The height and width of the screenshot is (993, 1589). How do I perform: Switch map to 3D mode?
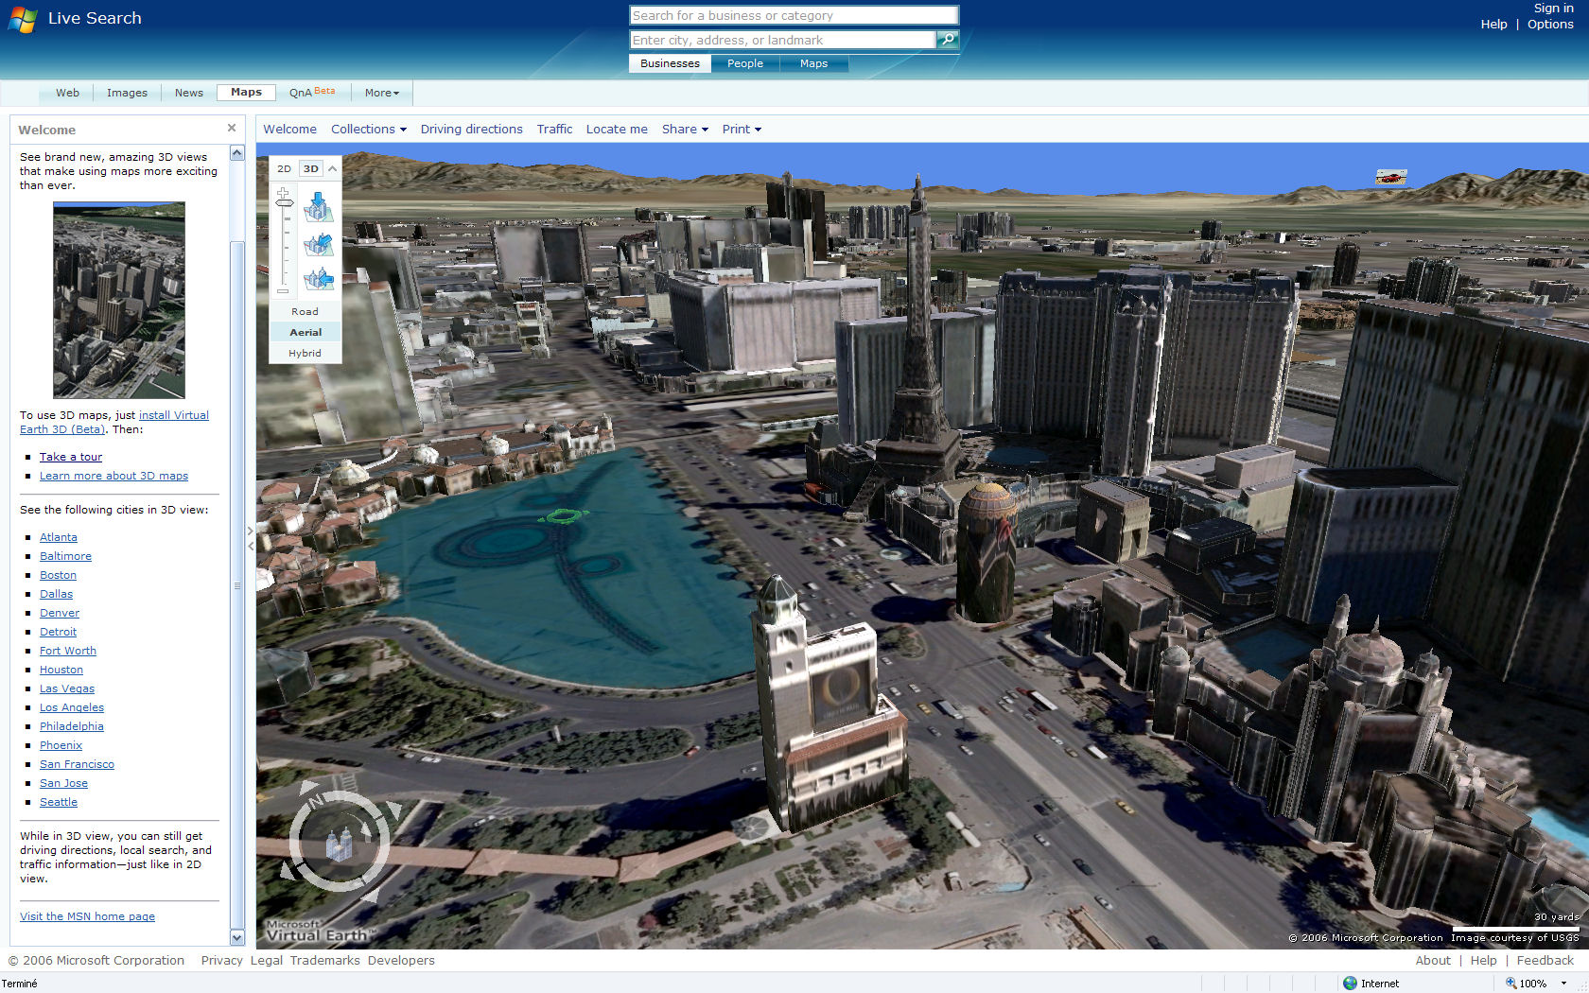coord(311,168)
